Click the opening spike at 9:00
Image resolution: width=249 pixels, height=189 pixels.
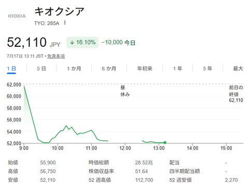[24, 85]
